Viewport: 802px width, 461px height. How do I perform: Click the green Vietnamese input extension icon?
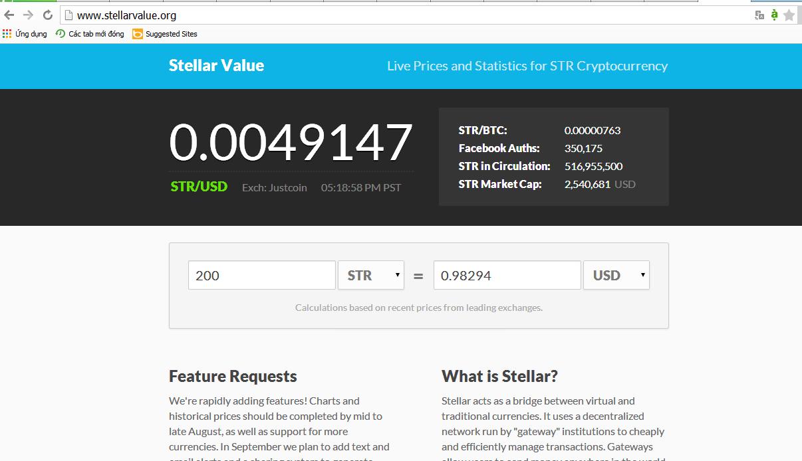[x=774, y=15]
